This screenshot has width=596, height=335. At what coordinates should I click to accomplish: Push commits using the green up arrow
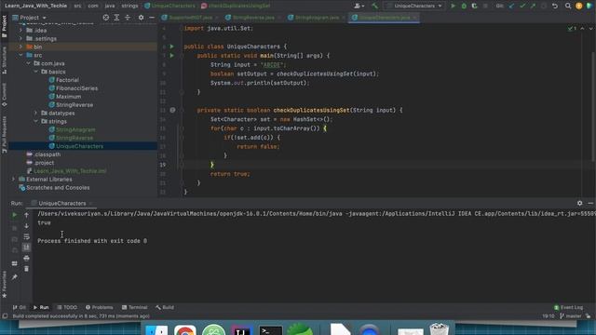[533, 7]
